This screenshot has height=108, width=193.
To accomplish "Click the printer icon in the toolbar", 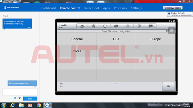I will 116,26.
